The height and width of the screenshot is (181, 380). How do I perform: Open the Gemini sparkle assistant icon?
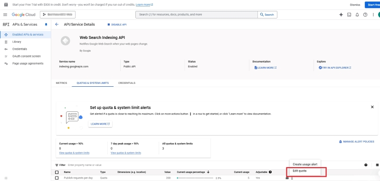(x=341, y=15)
